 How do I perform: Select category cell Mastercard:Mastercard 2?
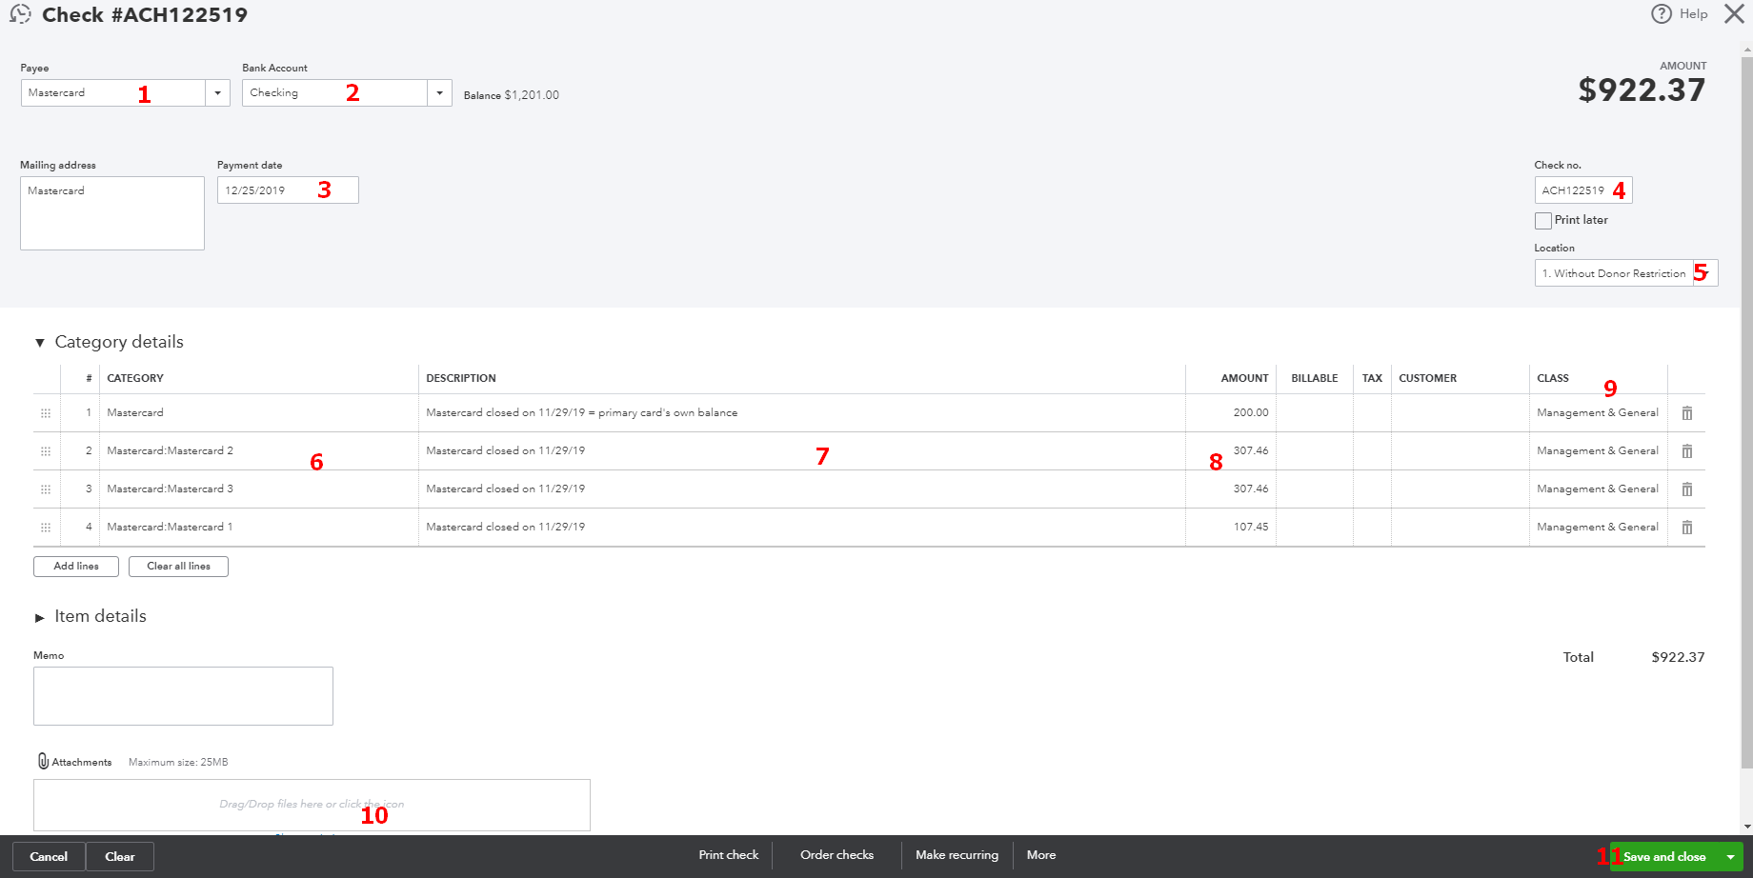pyautogui.click(x=258, y=450)
